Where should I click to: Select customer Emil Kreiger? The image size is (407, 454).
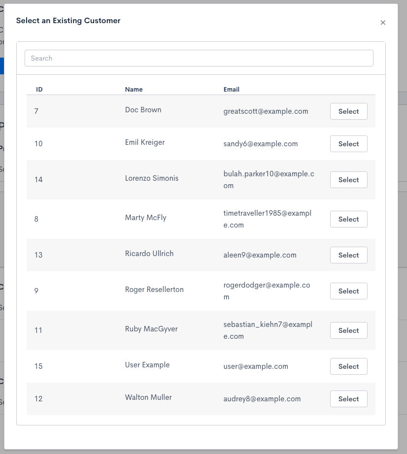point(348,144)
